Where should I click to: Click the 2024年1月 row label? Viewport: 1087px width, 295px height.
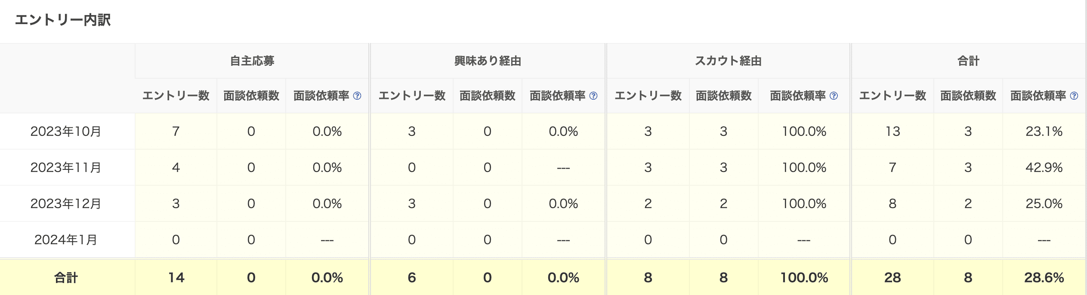tap(66, 240)
